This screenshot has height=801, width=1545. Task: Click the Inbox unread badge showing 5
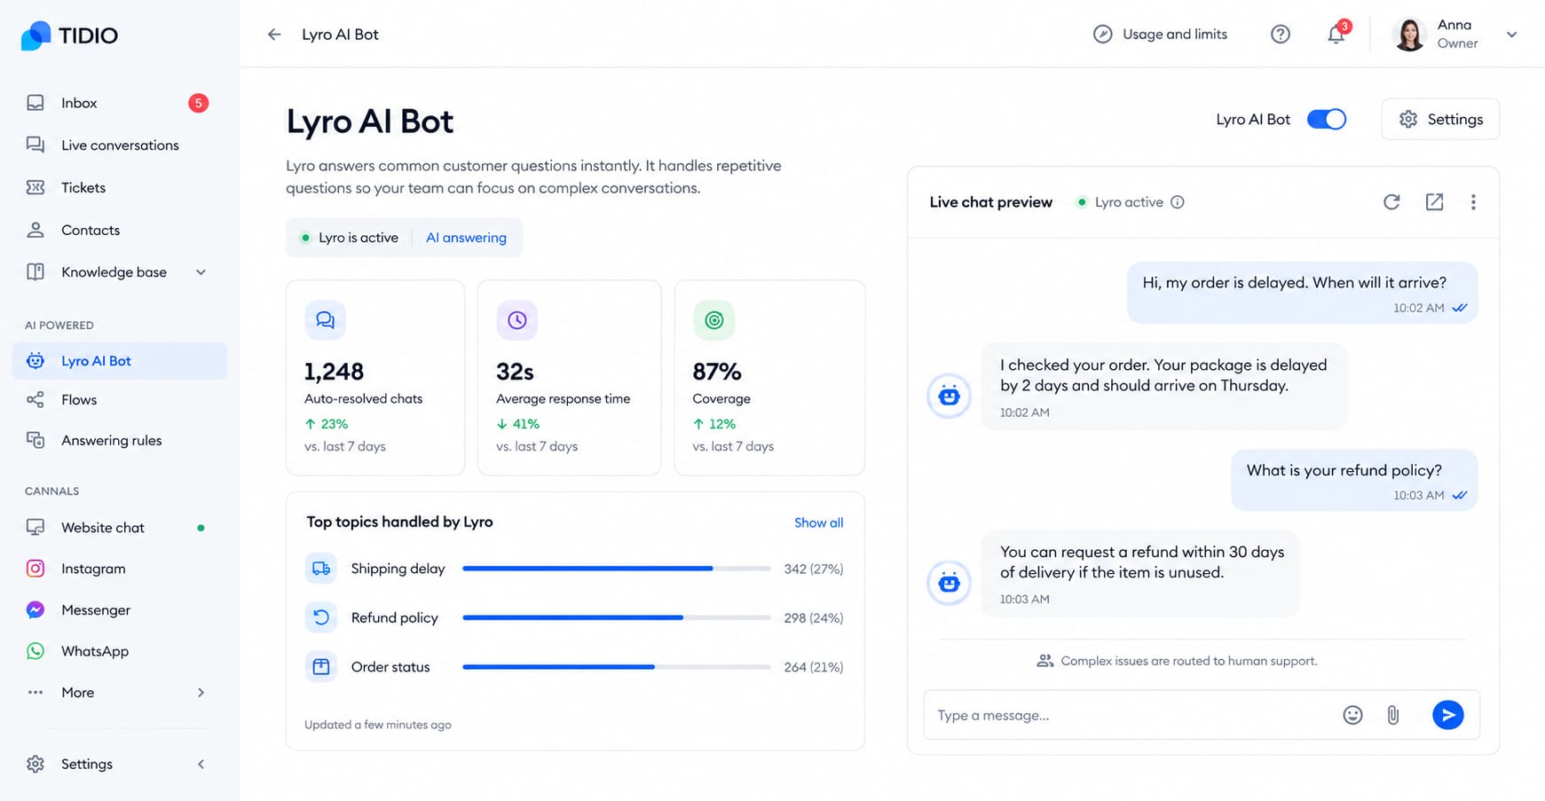click(x=198, y=103)
